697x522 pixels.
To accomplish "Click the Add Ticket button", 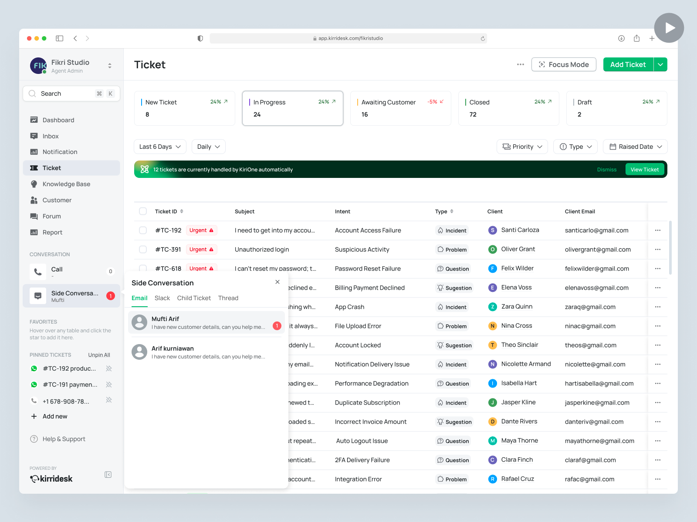I will click(x=628, y=64).
